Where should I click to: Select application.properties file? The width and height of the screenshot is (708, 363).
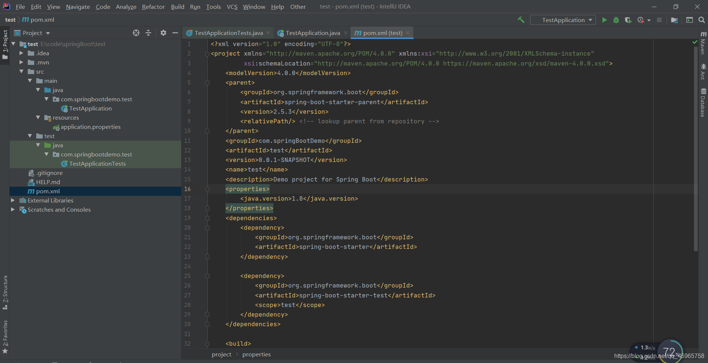pyautogui.click(x=90, y=127)
